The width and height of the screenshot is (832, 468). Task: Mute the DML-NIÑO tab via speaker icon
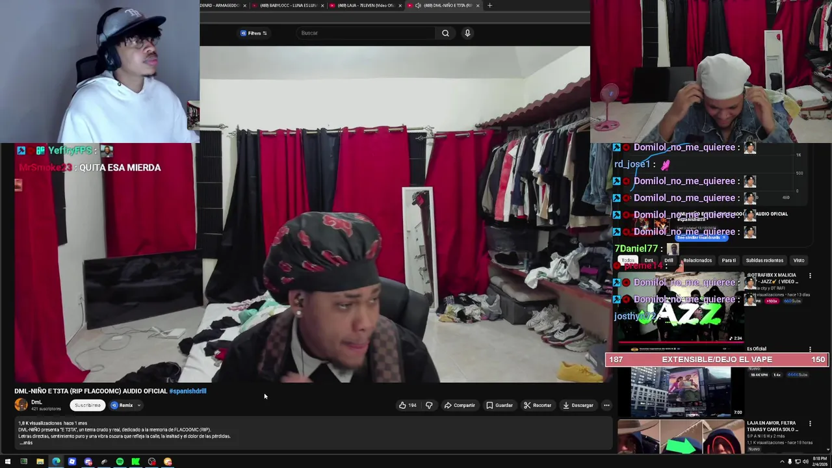418,5
